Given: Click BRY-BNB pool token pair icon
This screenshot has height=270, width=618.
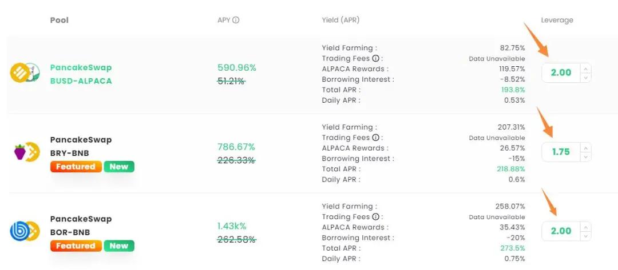Looking at the screenshot, I should click(27, 152).
